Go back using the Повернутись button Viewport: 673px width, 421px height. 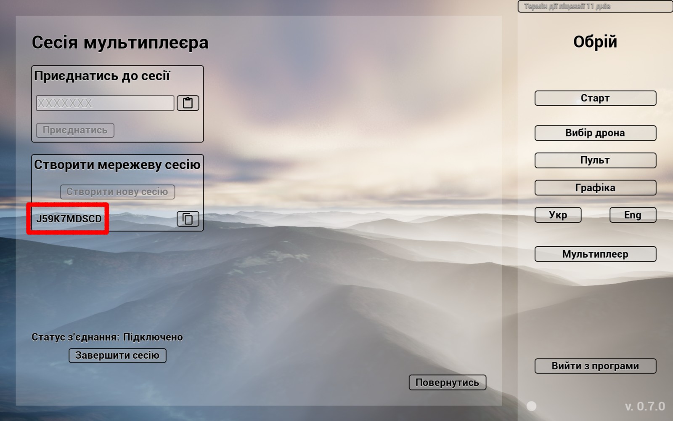pos(448,382)
